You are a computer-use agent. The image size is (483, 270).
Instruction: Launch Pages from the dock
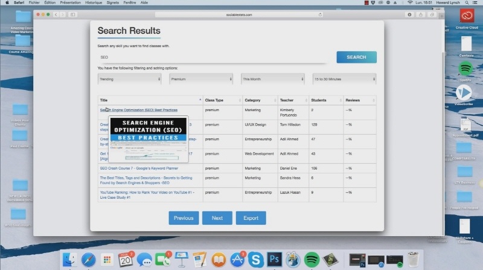click(x=200, y=260)
